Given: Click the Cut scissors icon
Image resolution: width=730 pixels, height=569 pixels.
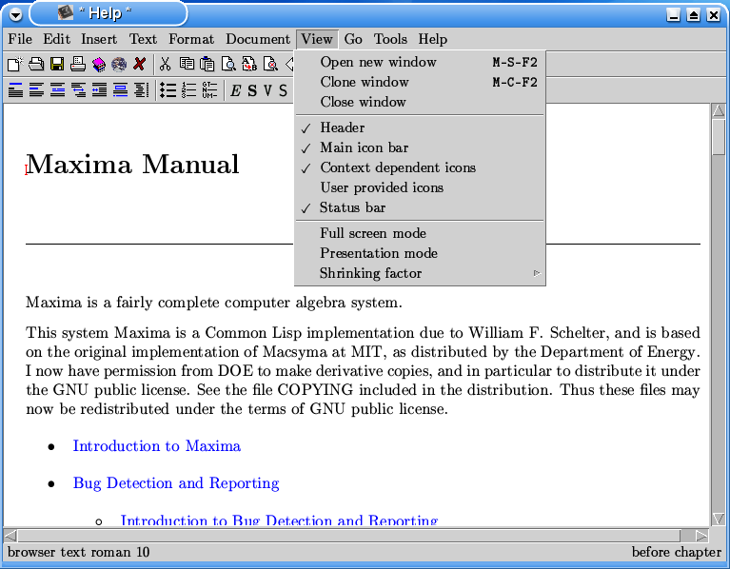Looking at the screenshot, I should [165, 64].
